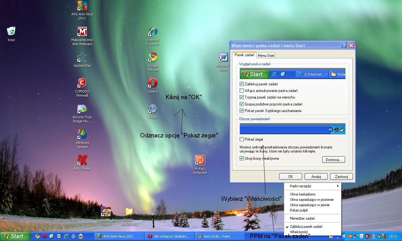Enable Włącz autoukrywanie paska zadań

[242, 91]
